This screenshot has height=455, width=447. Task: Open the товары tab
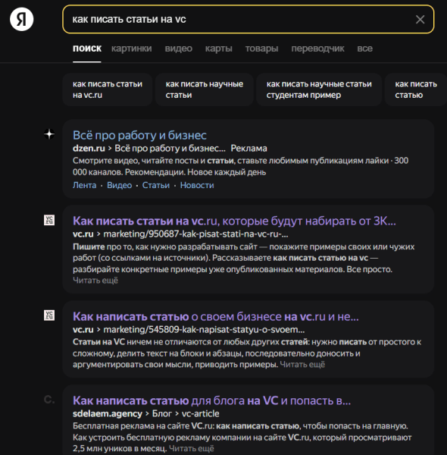[x=262, y=49]
